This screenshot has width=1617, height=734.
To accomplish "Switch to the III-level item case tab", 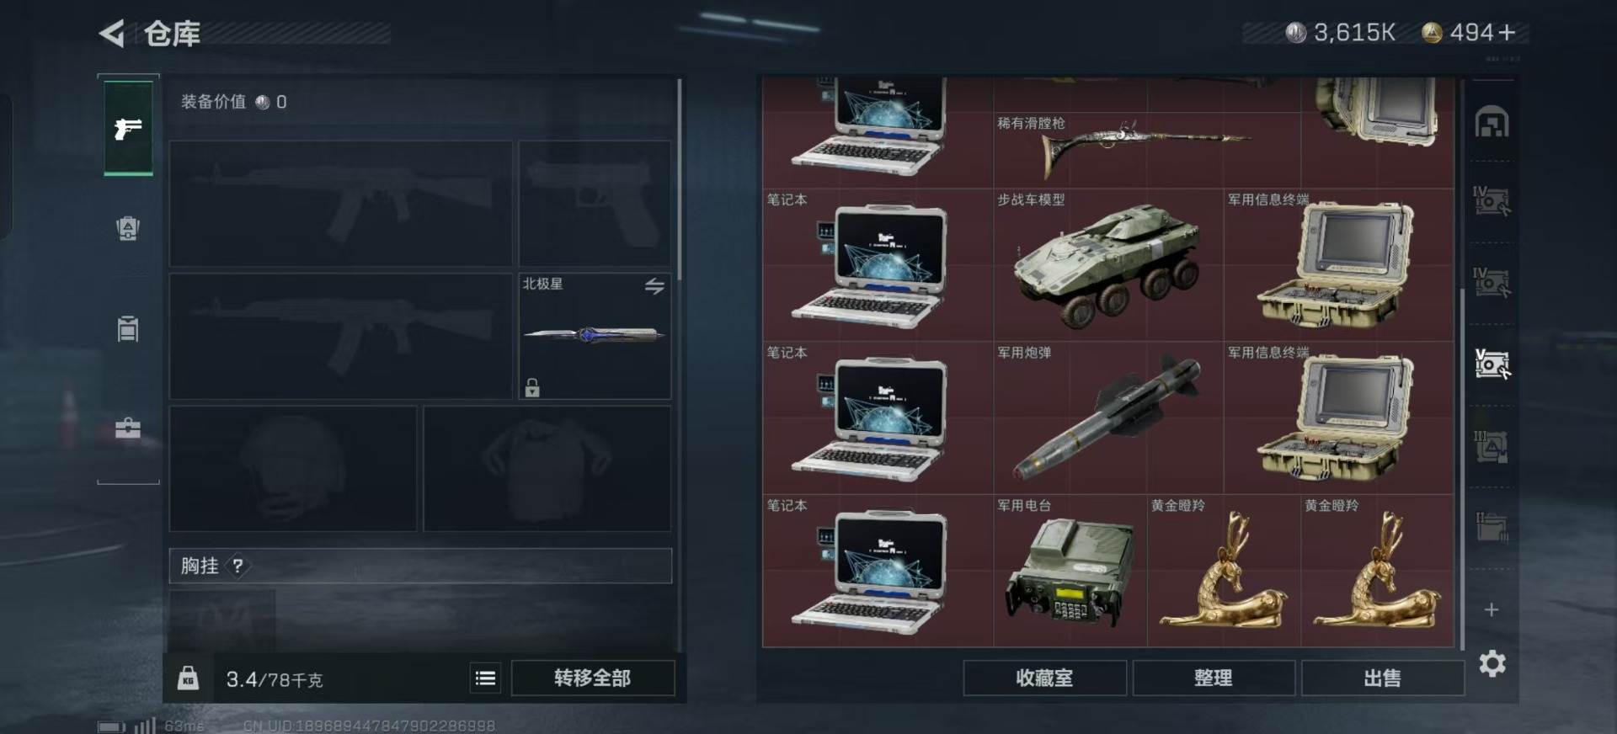I will tap(1492, 447).
